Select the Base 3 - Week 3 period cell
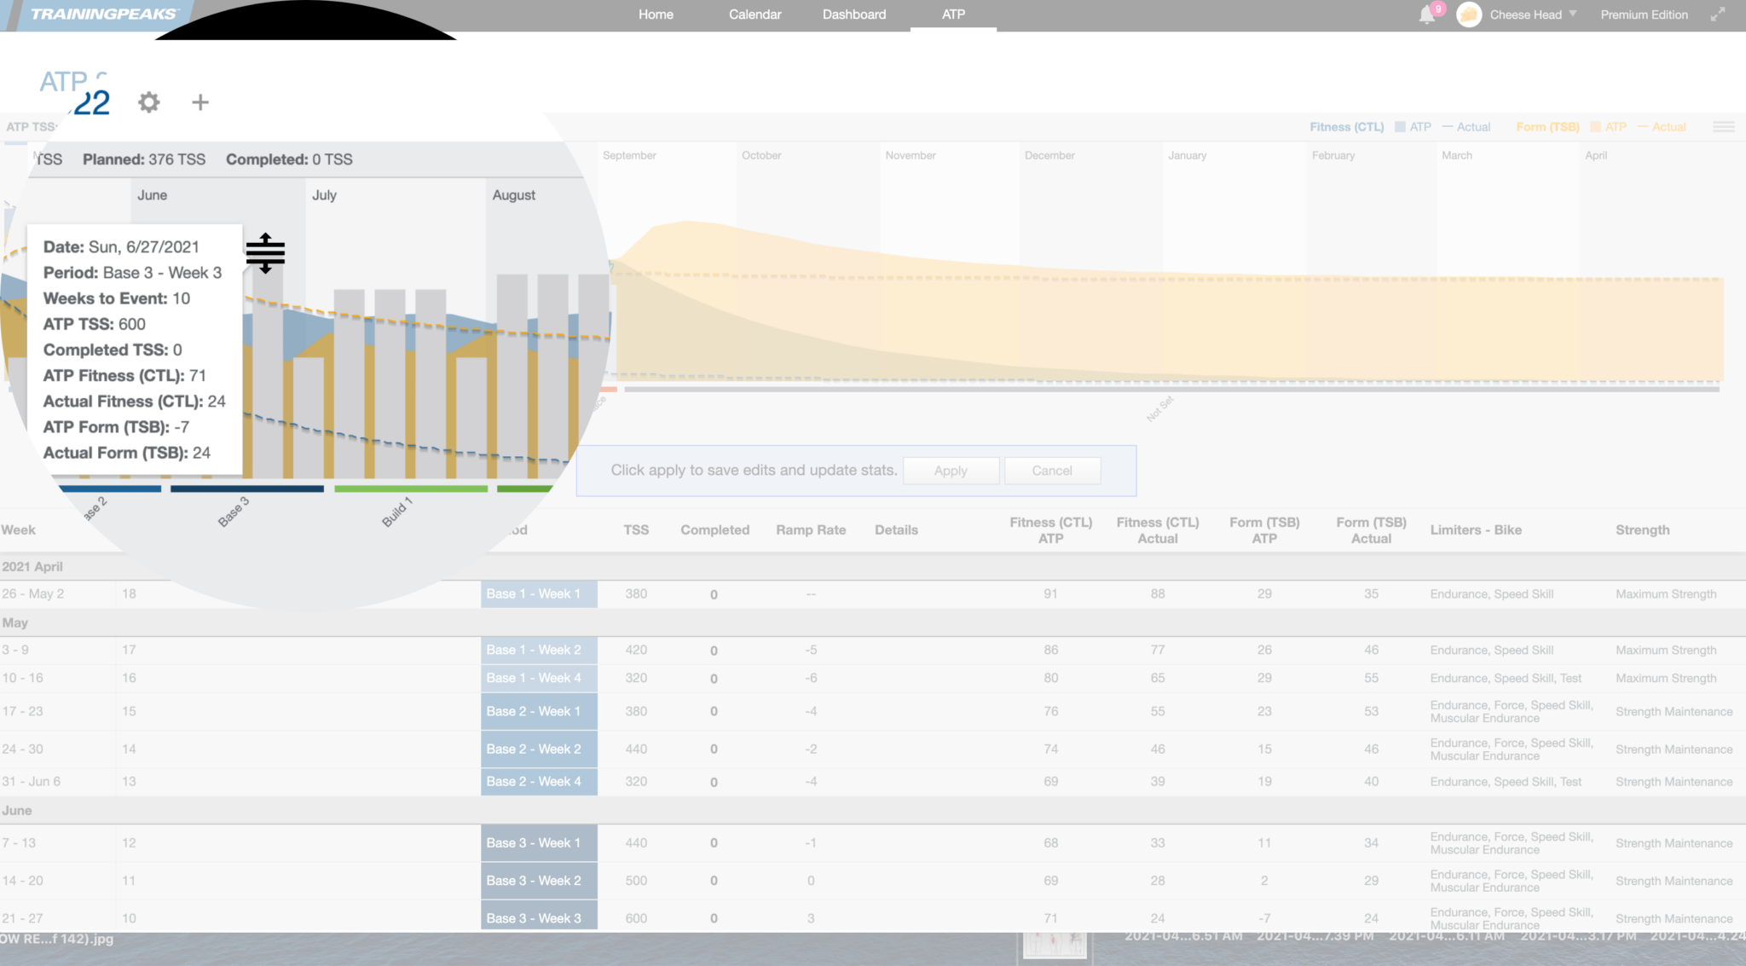This screenshot has height=966, width=1746. (x=538, y=917)
